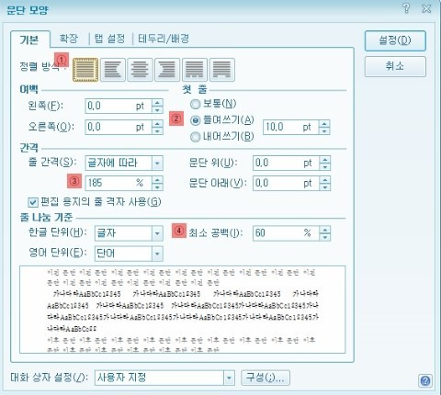Increase 최소 공백(I) with up arrow
The width and height of the screenshot is (441, 395).
pos(325,230)
